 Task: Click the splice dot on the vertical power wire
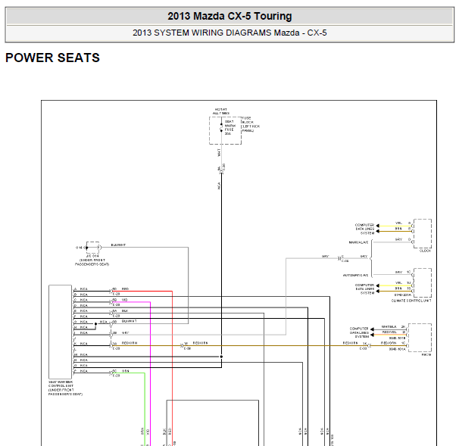pyautogui.click(x=221, y=357)
